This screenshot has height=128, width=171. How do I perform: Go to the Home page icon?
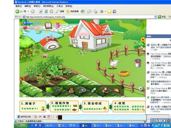[51, 11]
